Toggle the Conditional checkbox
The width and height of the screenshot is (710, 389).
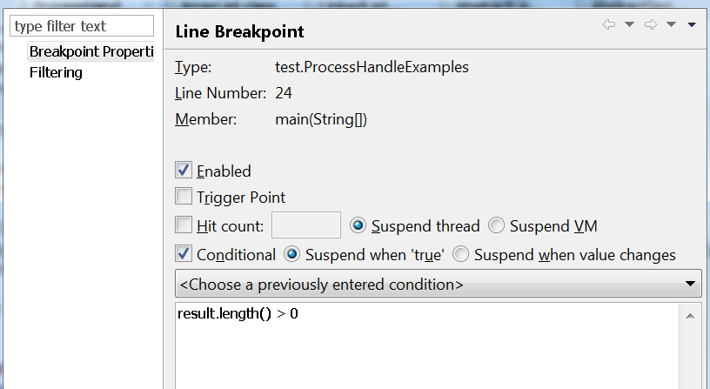(184, 255)
